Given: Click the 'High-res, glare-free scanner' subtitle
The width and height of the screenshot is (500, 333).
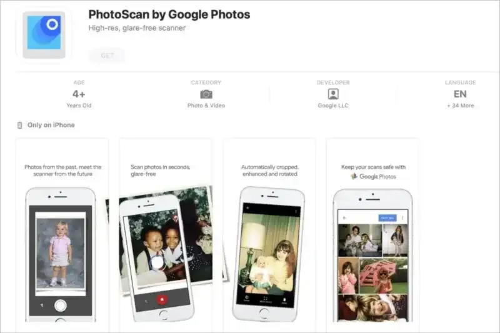Looking at the screenshot, I should tap(137, 28).
